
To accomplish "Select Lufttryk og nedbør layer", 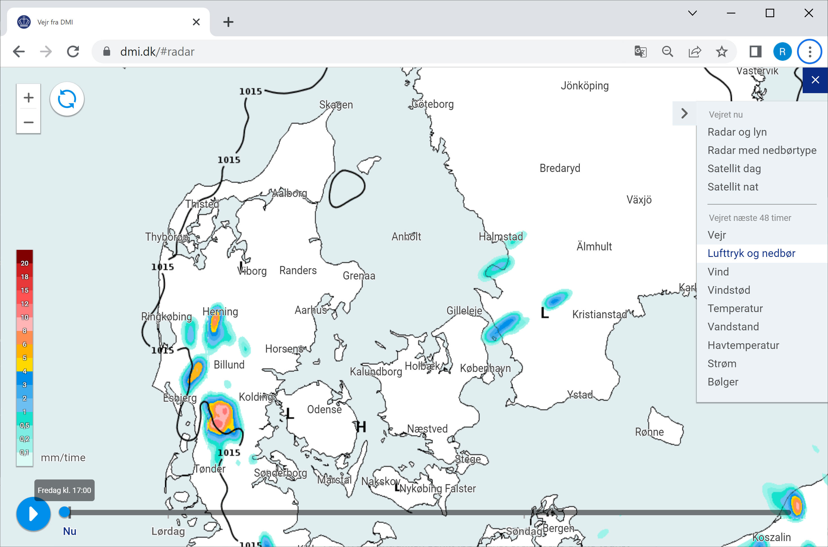I will click(751, 253).
